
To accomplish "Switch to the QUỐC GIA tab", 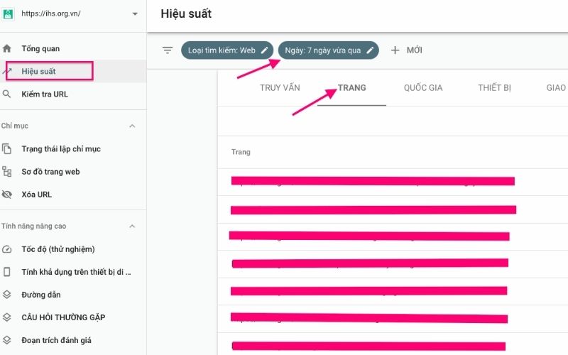I will pos(423,88).
